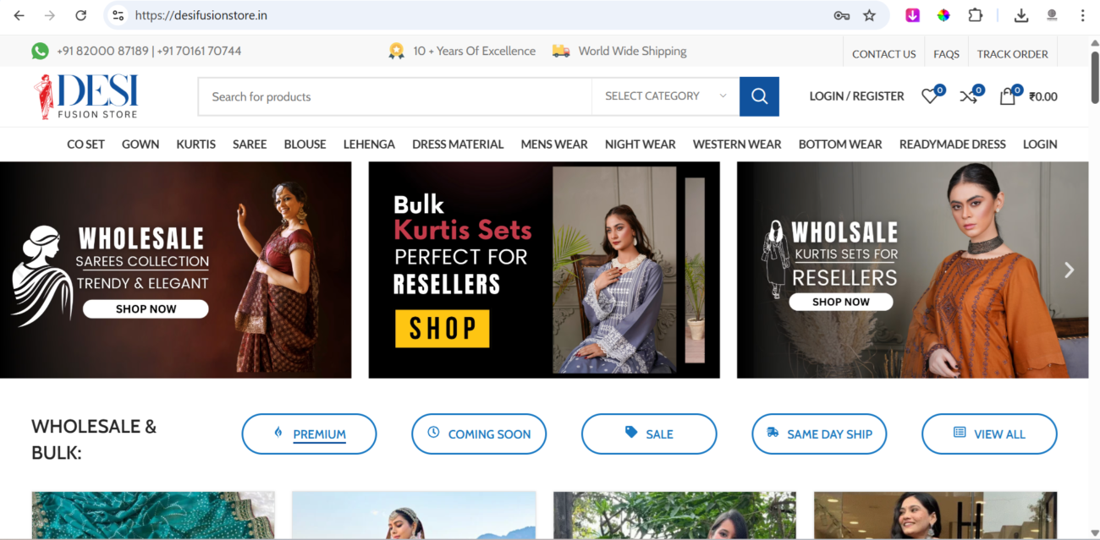Open browser Extensions puzzle icon

tap(976, 15)
